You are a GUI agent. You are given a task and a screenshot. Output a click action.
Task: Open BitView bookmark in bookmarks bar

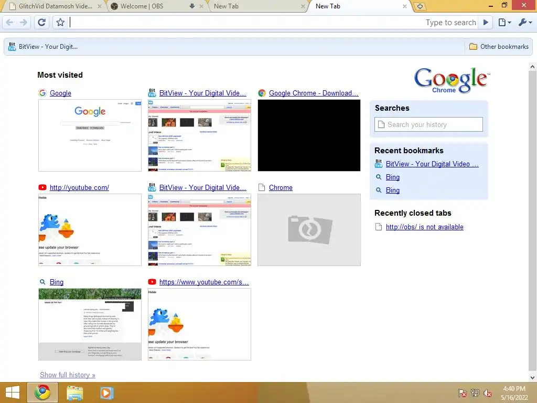pos(43,47)
